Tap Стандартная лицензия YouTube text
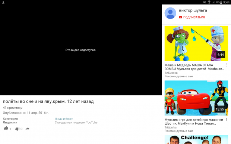This screenshot has width=231, height=144. point(76,122)
